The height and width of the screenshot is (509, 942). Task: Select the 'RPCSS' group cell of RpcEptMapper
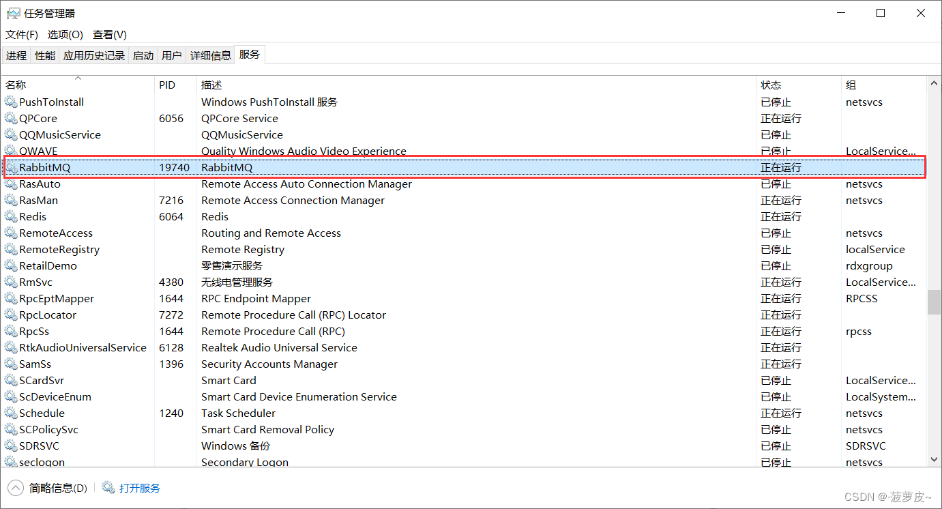pyautogui.click(x=862, y=299)
